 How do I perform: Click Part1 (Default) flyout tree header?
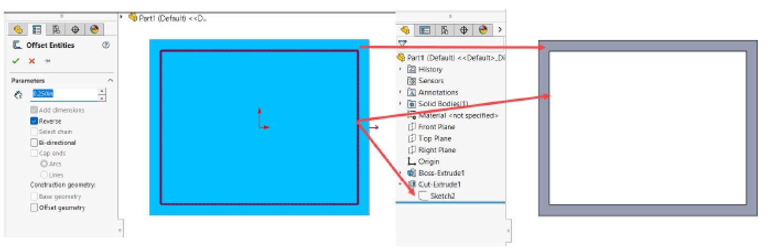166,17
